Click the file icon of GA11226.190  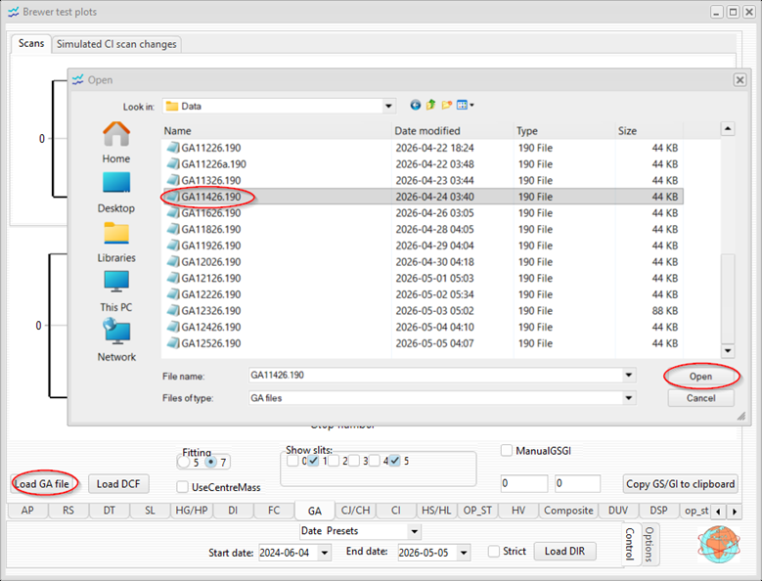[x=173, y=147]
